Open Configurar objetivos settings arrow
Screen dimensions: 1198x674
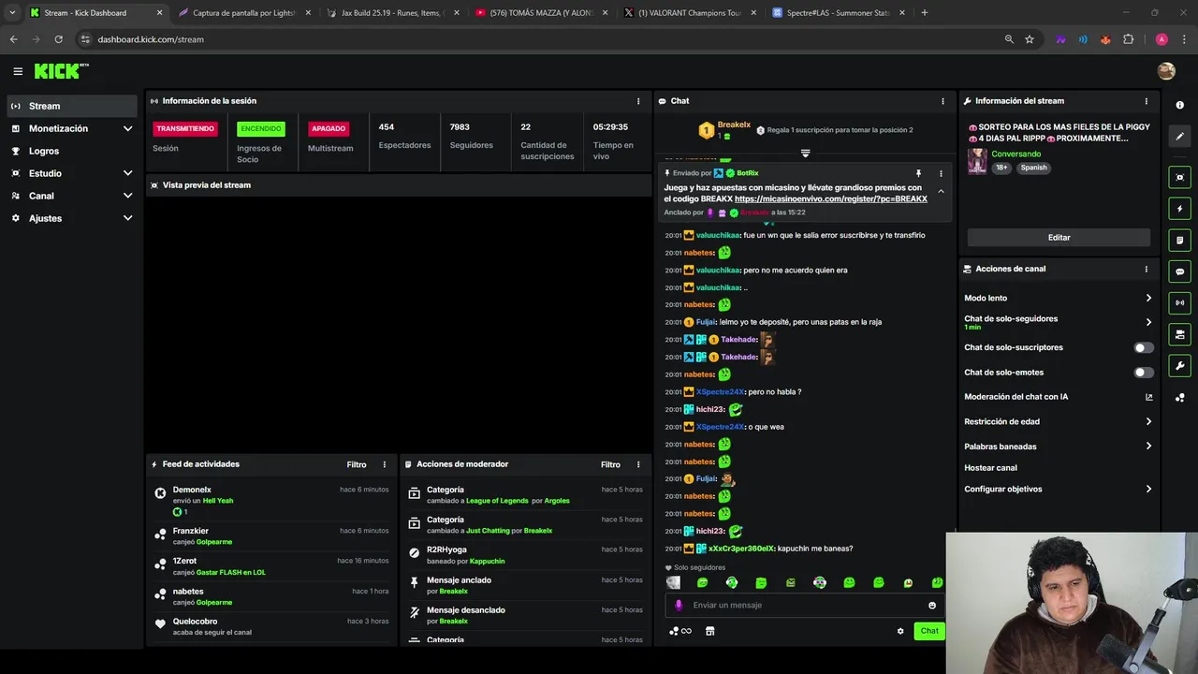pos(1148,489)
